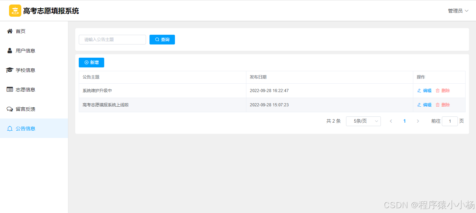Focus the 前往 page number input
This screenshot has height=213, width=476.
[x=450, y=121]
